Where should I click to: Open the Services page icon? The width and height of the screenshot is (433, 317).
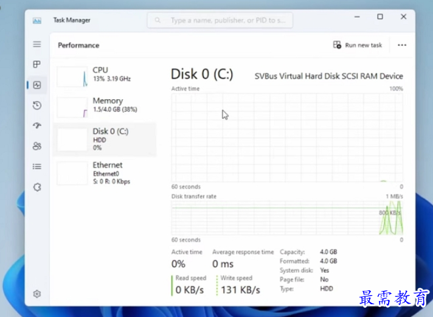37,187
